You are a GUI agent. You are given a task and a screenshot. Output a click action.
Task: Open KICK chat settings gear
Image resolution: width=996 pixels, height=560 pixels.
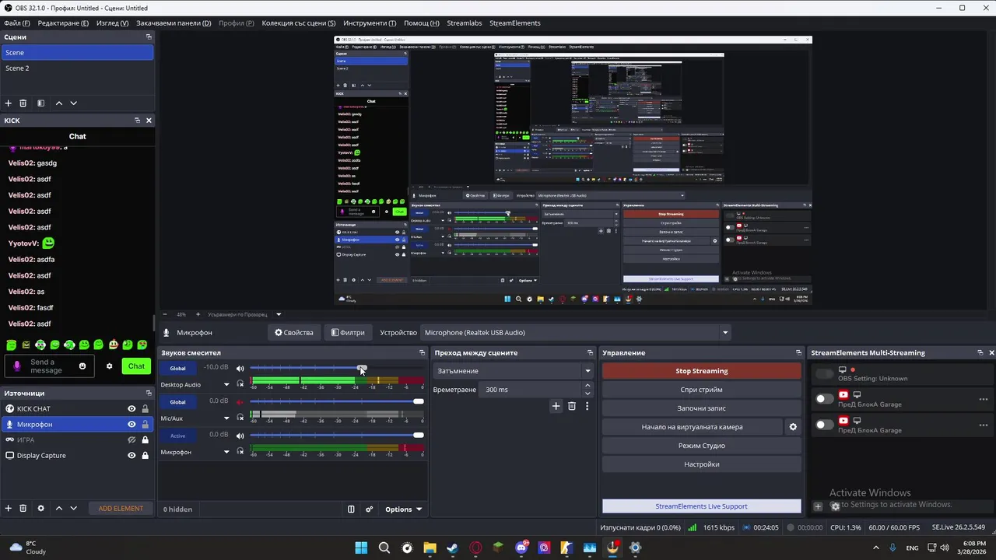pos(109,366)
